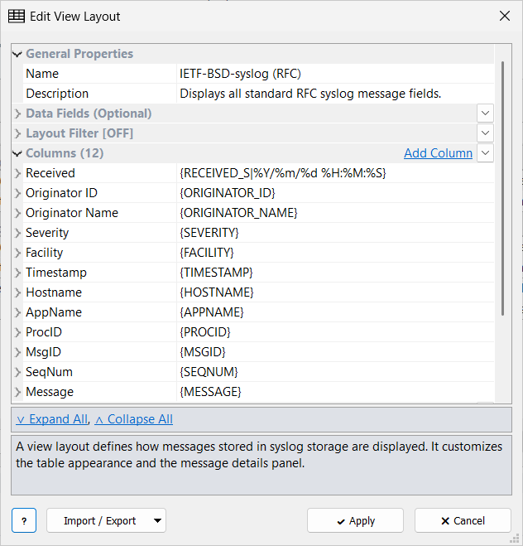Expand the ProcID column row

click(x=17, y=332)
